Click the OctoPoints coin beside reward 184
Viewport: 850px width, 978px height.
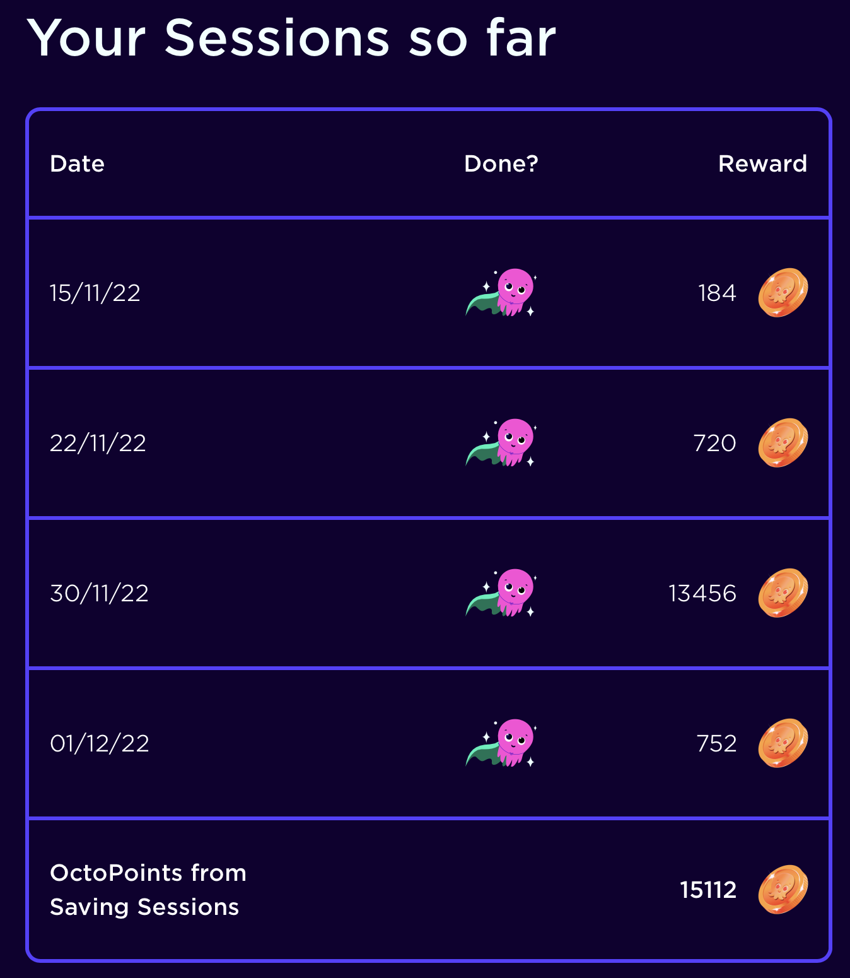[x=783, y=293]
